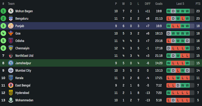Click East Bengal's D result in Last 5
This screenshot has width=202, height=106.
(x=178, y=85)
